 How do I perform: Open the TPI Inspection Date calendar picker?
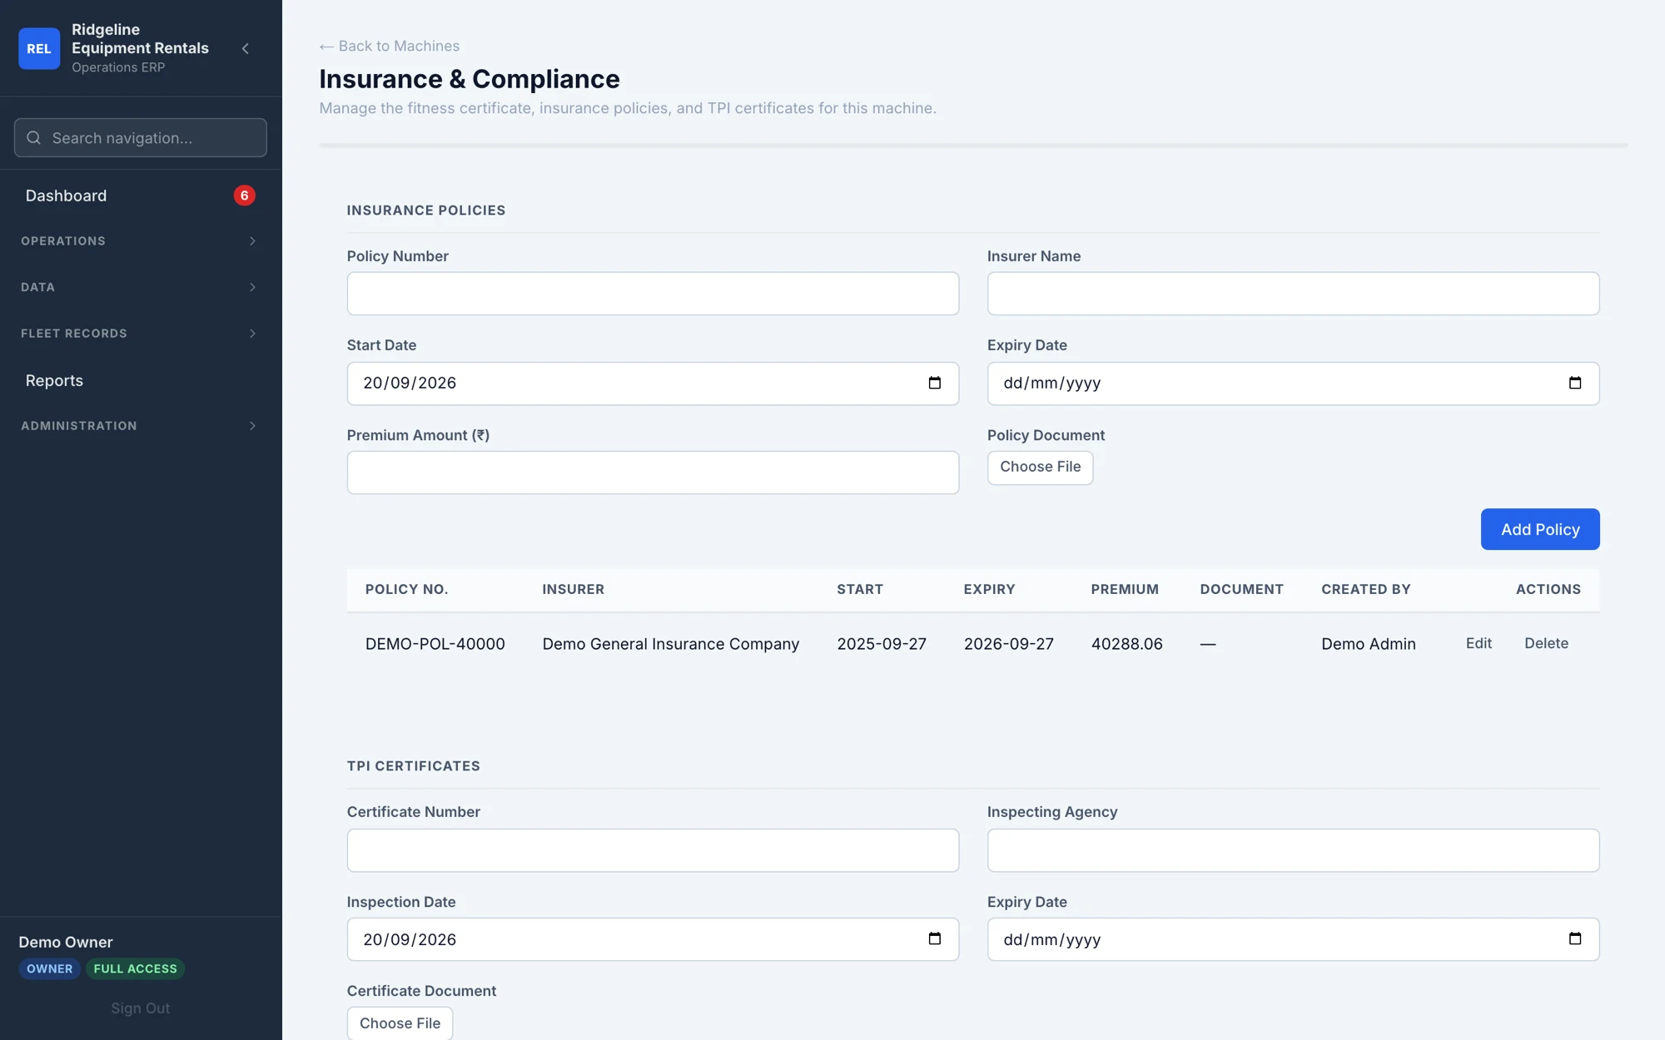coord(934,938)
